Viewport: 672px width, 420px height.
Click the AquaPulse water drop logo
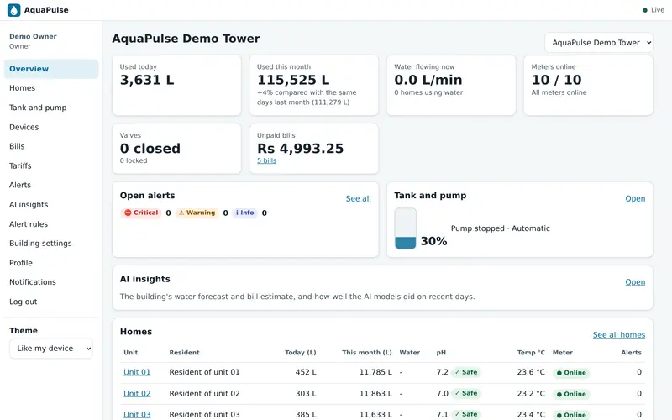tap(13, 10)
